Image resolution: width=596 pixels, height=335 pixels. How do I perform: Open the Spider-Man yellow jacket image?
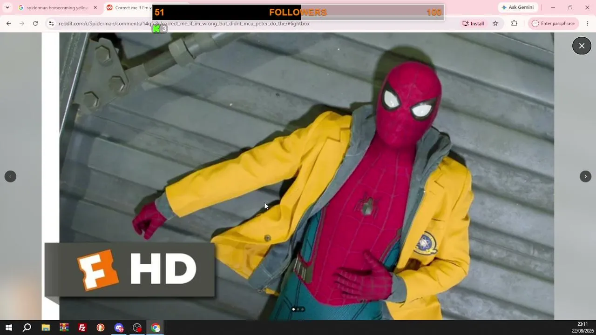[x=306, y=176]
